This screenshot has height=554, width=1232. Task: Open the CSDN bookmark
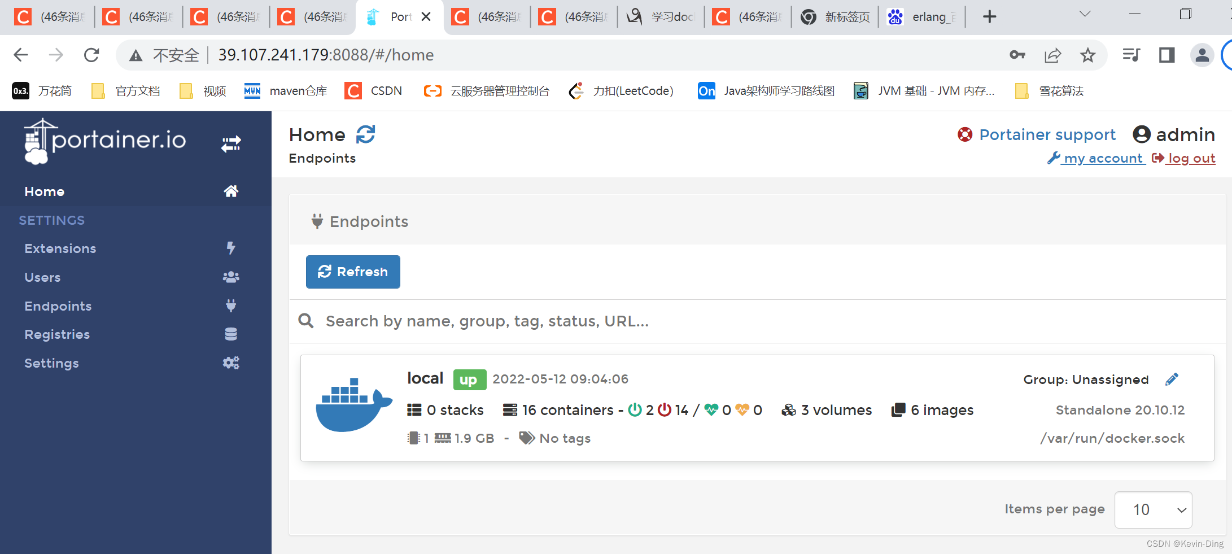click(374, 91)
